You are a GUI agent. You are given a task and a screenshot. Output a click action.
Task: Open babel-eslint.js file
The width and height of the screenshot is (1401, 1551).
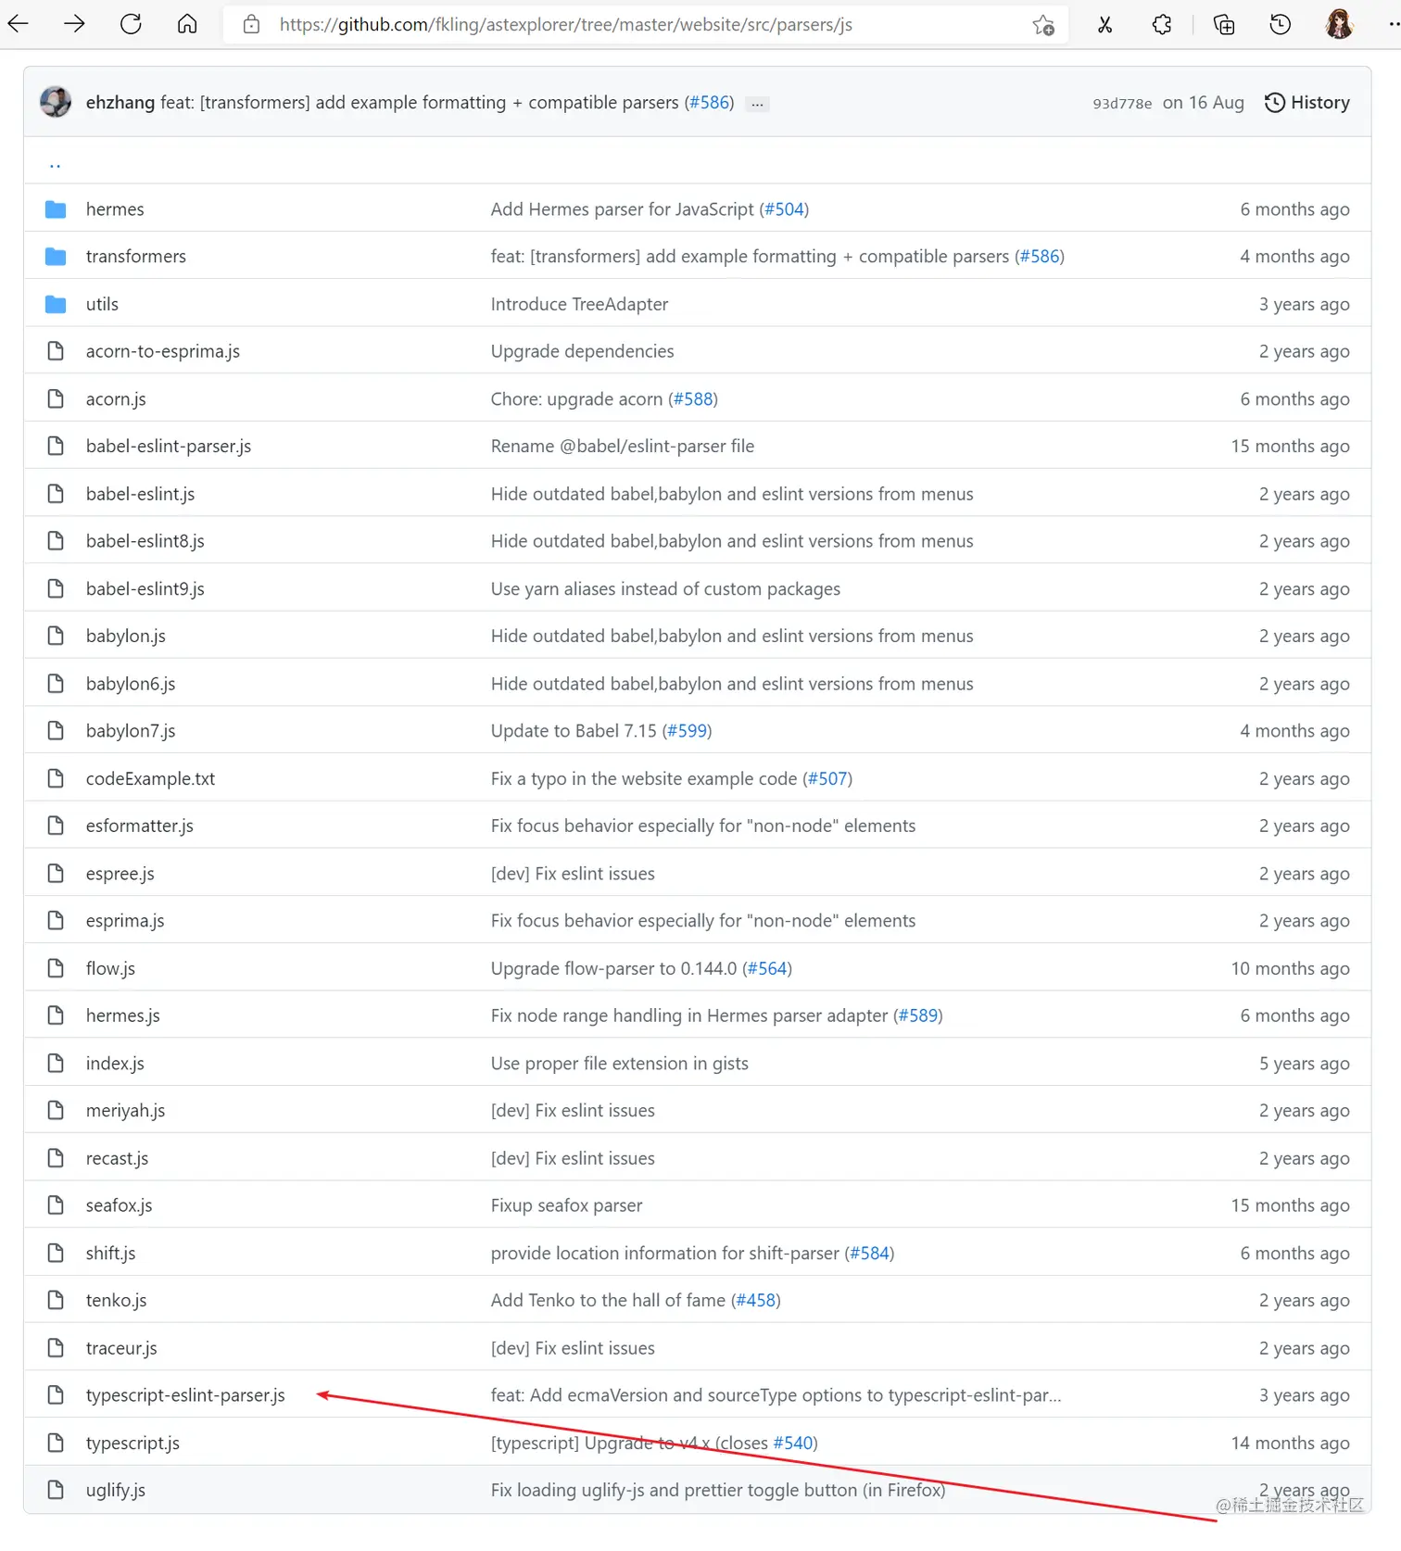click(x=141, y=494)
